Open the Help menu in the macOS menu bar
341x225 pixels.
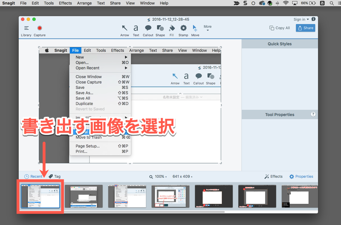tap(164, 3)
